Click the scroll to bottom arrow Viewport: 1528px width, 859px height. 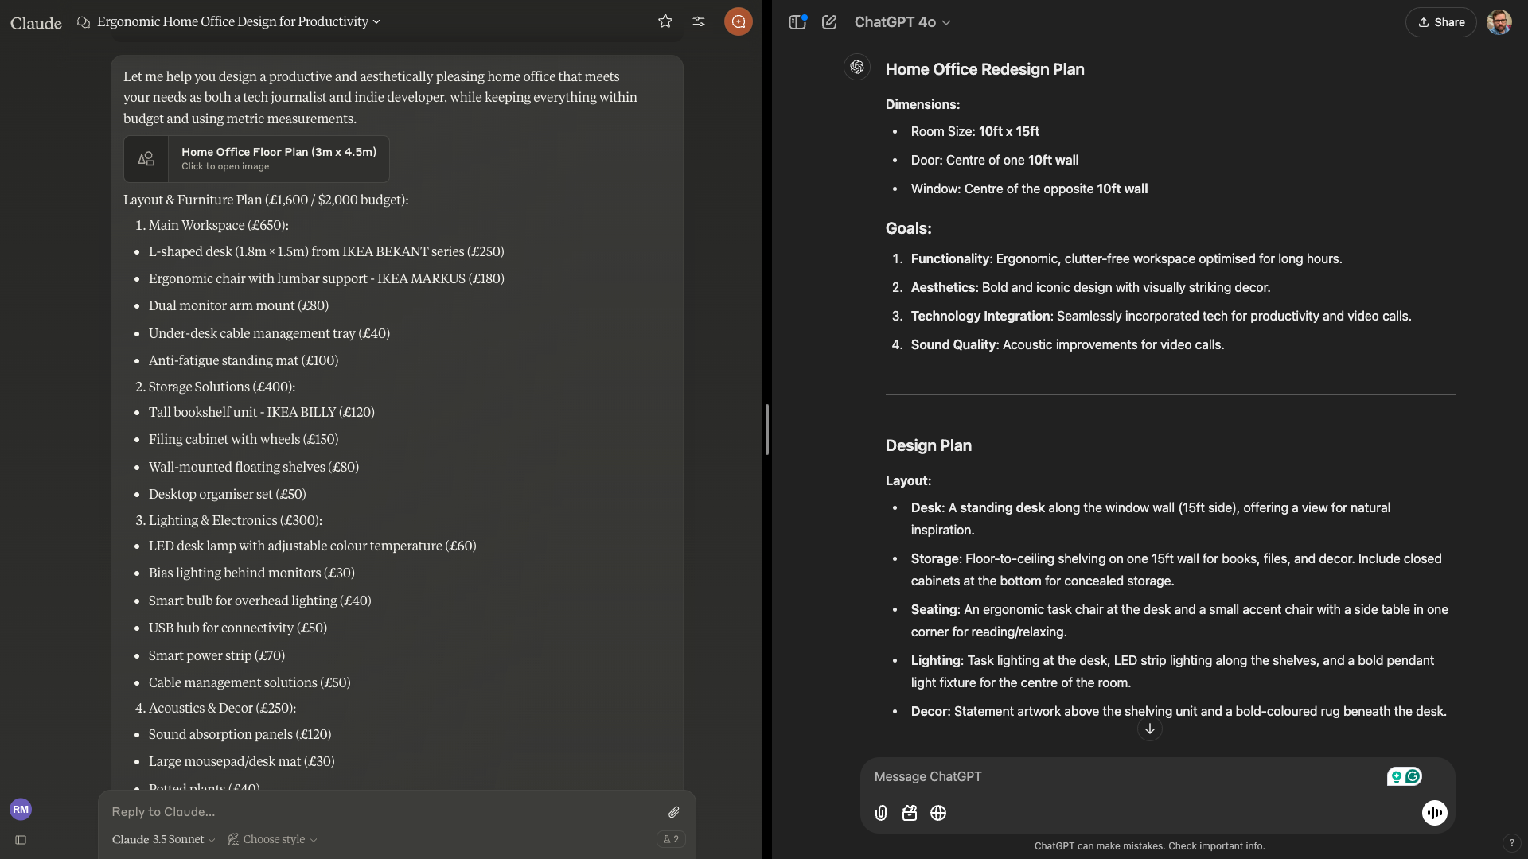1149,729
